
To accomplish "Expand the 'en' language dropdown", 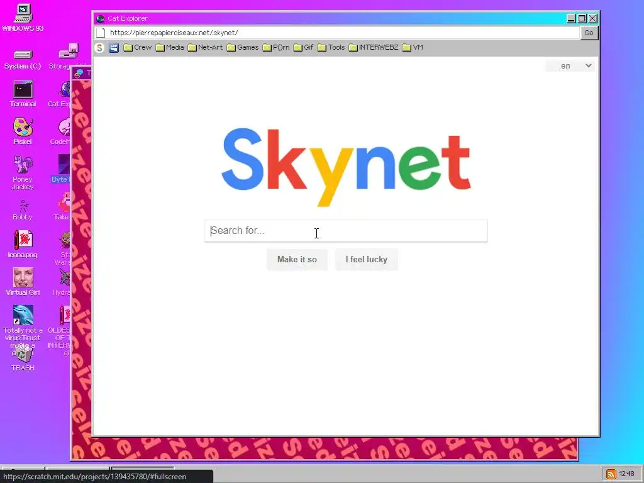I will click(570, 65).
